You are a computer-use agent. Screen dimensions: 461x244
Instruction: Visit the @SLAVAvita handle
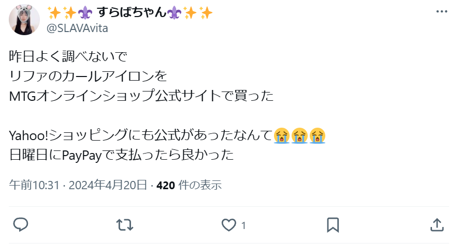pos(78,28)
